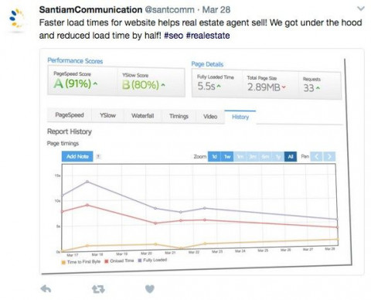Open the SantiamCommunication profile avatar

[x=16, y=19]
